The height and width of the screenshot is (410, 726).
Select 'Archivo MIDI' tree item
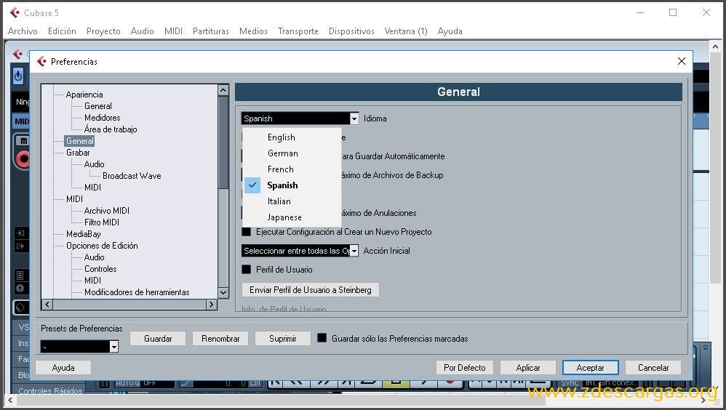pos(106,211)
